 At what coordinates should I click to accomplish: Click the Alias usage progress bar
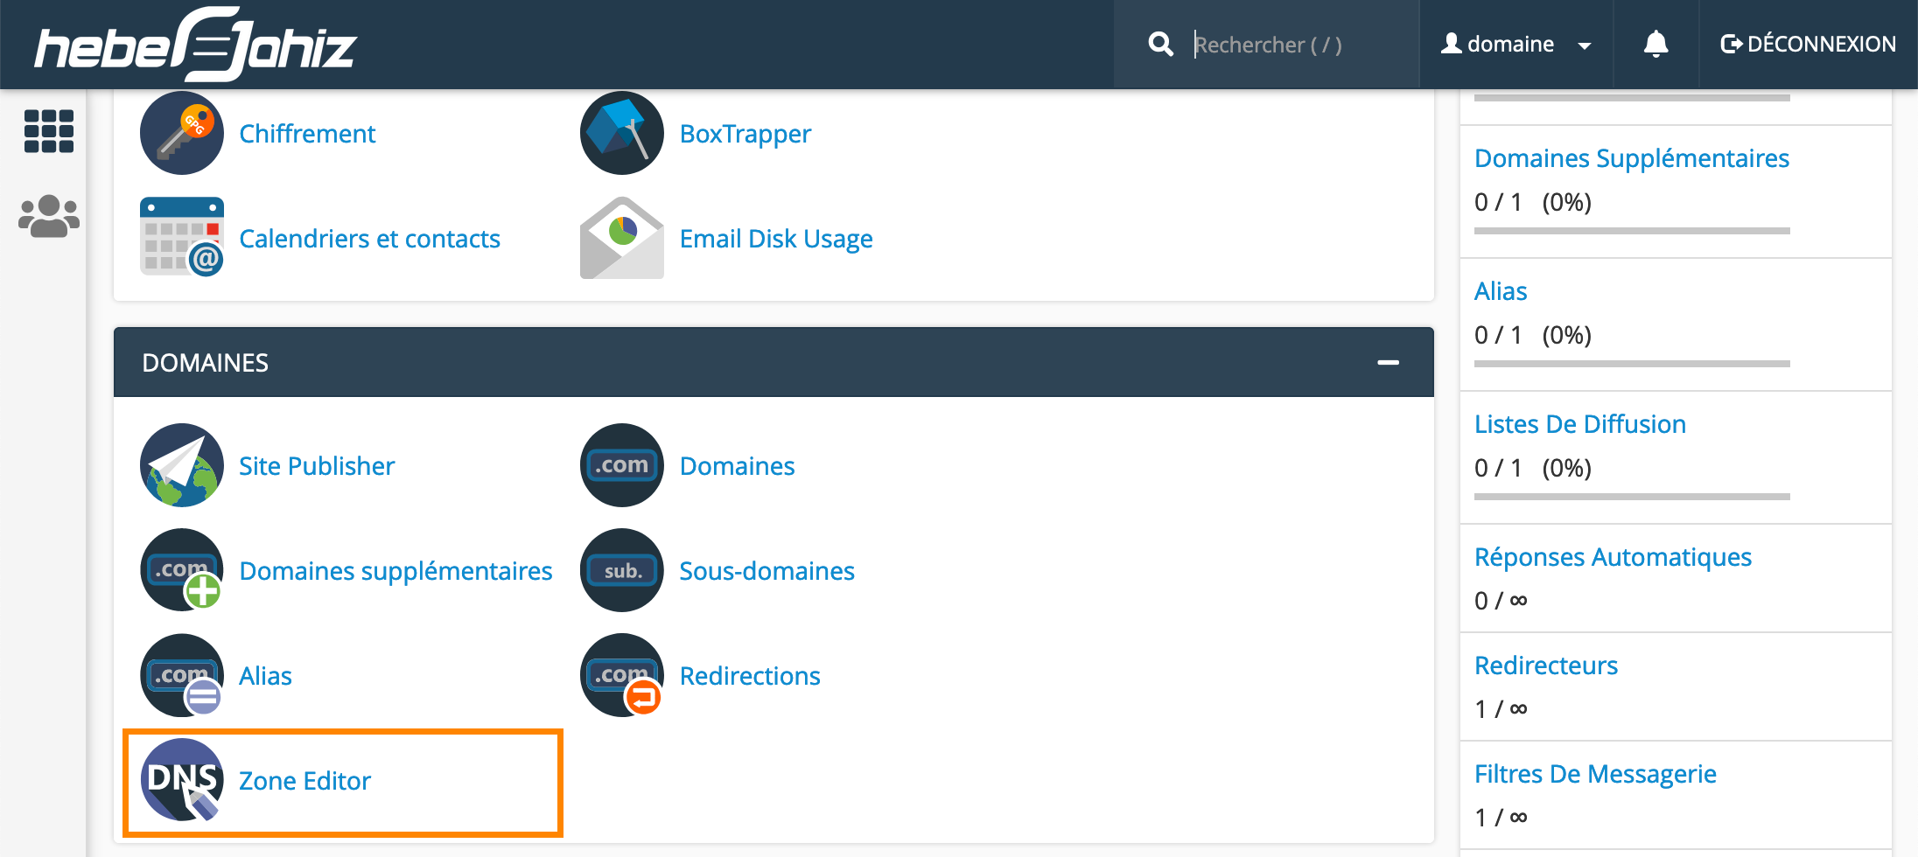pos(1632,364)
